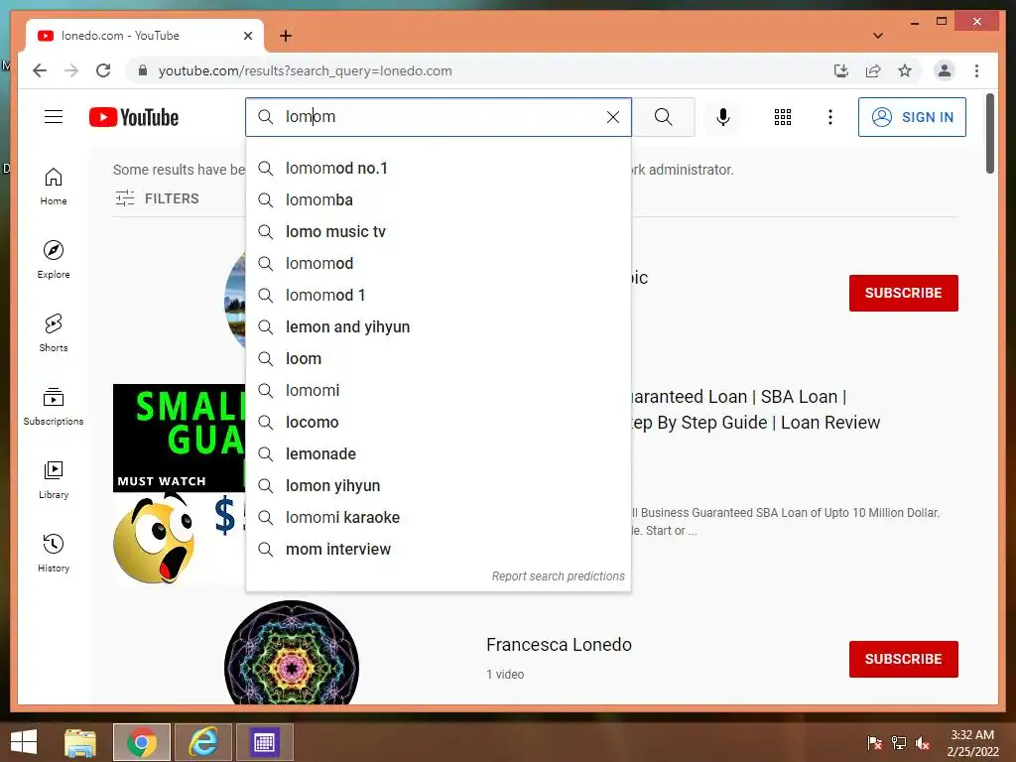1016x762 pixels.
Task: Select suggestion 'mom interview'
Action: [438, 550]
